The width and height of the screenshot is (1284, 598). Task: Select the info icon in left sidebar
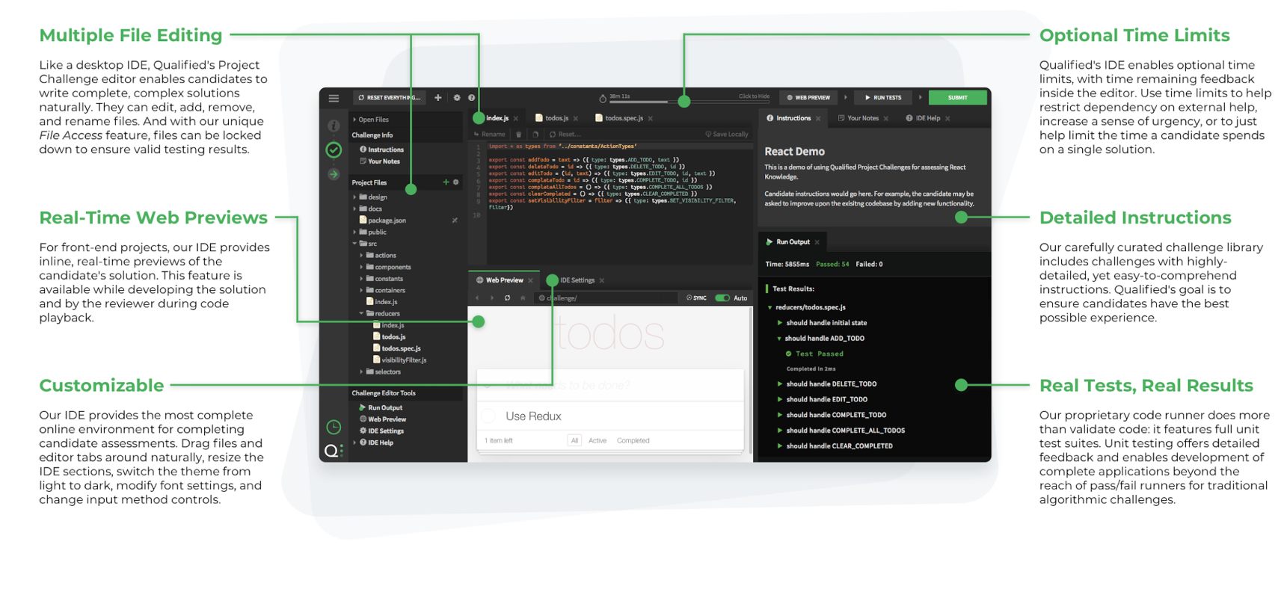coord(334,126)
